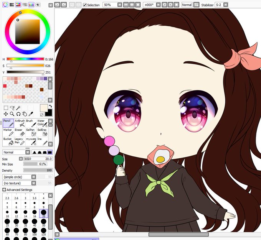Viewport: 261px width, 240px height.
Task: Select the AirBrush tool
Action: click(20, 123)
